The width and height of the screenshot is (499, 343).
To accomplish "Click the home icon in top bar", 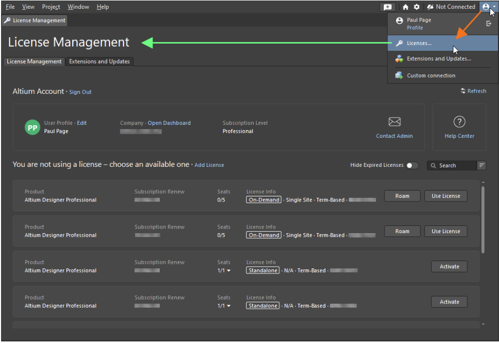I will tap(406, 7).
